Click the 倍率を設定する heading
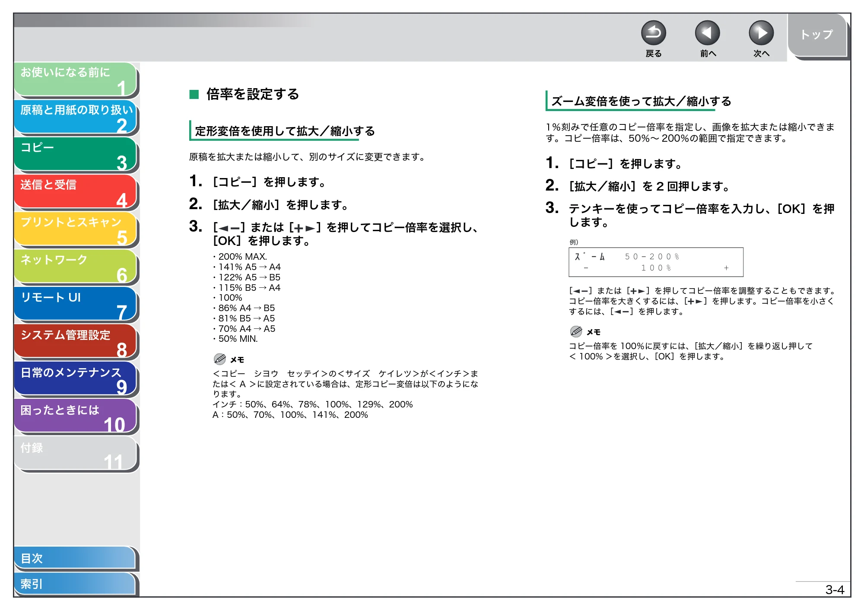The image size is (864, 611). (x=253, y=94)
